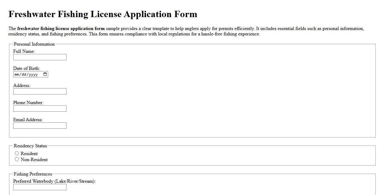Click the Email Address text field
This screenshot has width=385, height=195.
pos(40,125)
